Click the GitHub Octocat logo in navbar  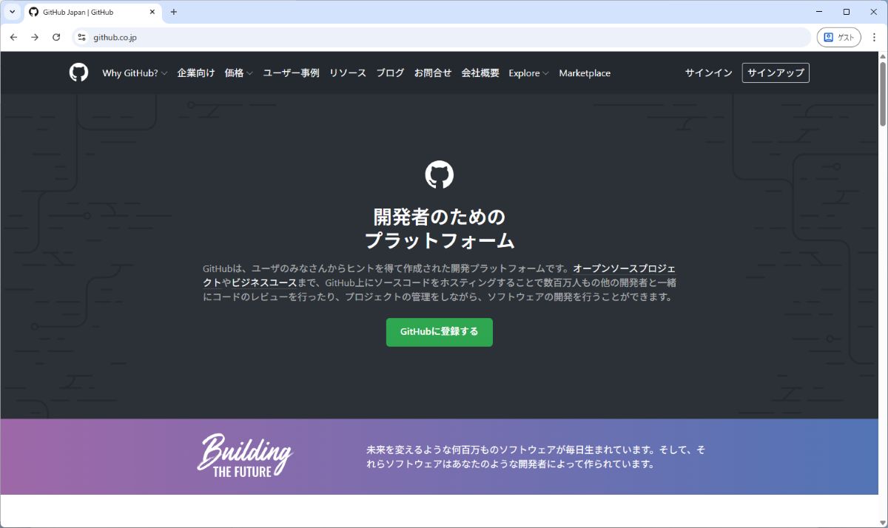[x=78, y=72]
